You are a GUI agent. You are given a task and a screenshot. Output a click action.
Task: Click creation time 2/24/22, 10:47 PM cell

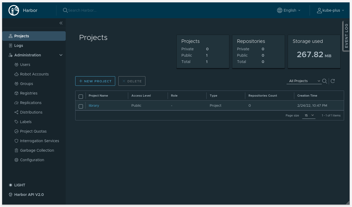pyautogui.click(x=312, y=105)
